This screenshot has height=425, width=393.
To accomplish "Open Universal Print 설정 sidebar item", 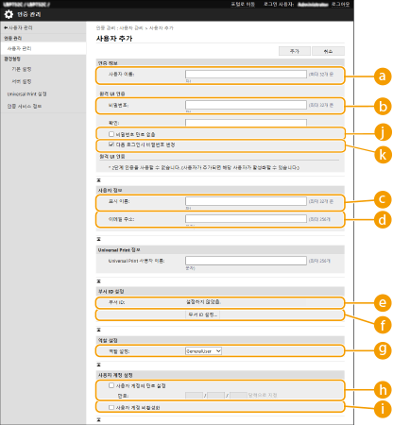I will click(x=26, y=93).
